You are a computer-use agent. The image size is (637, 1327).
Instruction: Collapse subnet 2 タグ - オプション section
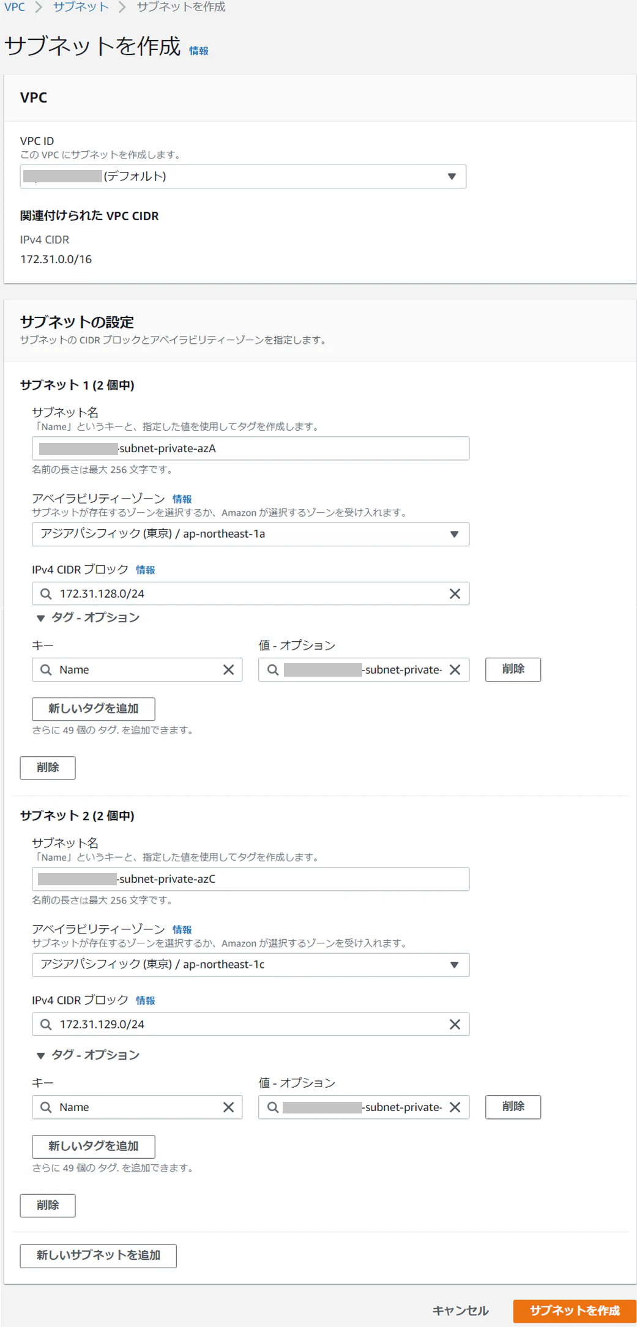click(x=88, y=1055)
